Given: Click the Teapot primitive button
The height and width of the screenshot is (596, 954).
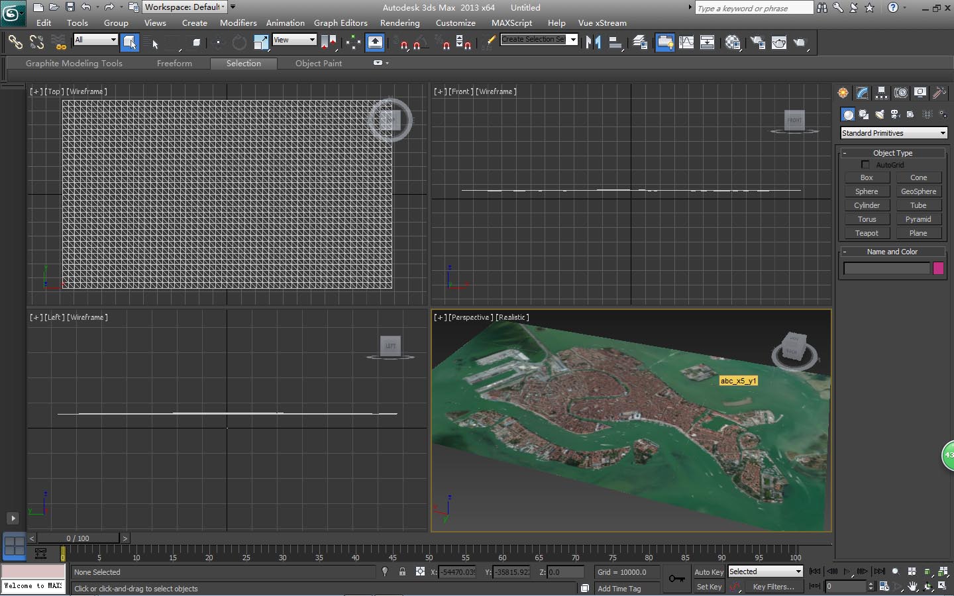Looking at the screenshot, I should point(867,233).
